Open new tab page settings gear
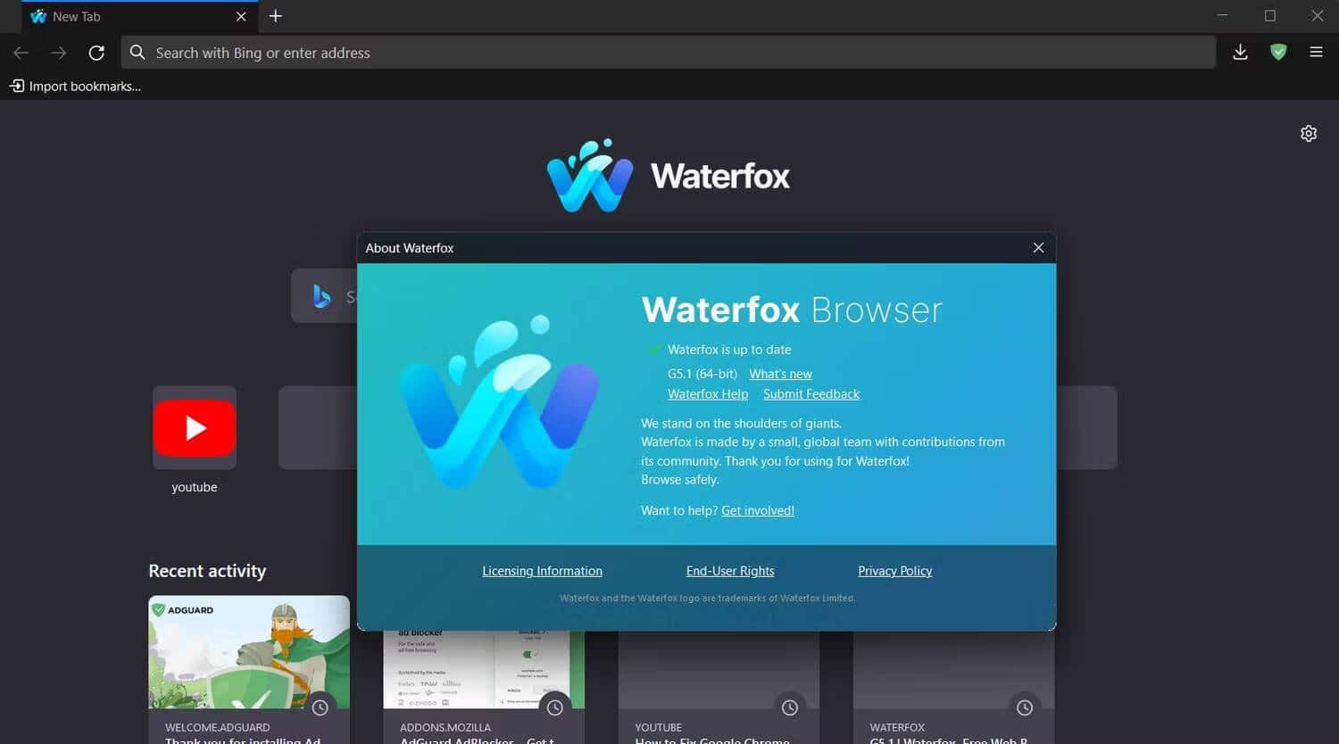Screen dimensions: 1339x744 1309,133
